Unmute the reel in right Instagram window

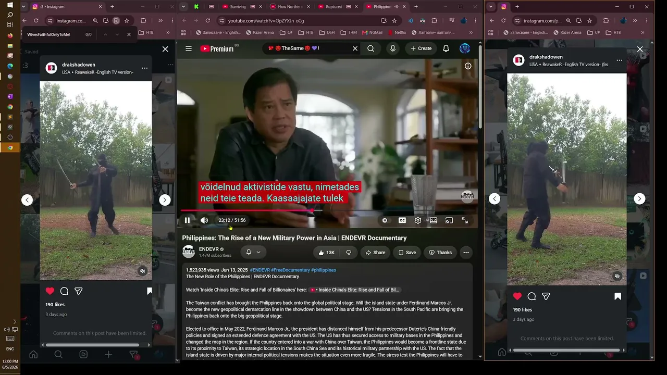tap(617, 276)
